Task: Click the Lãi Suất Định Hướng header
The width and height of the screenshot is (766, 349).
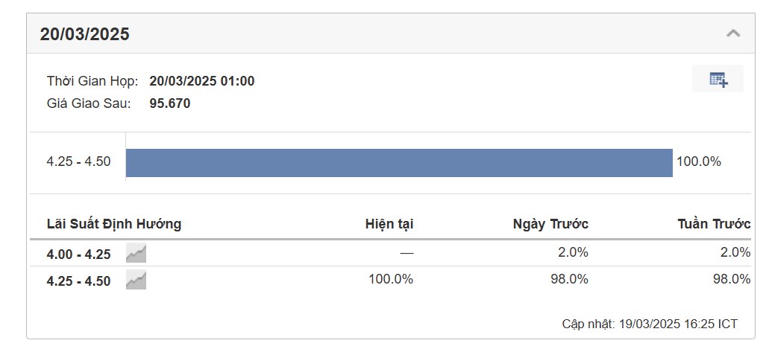Action: coord(114,224)
